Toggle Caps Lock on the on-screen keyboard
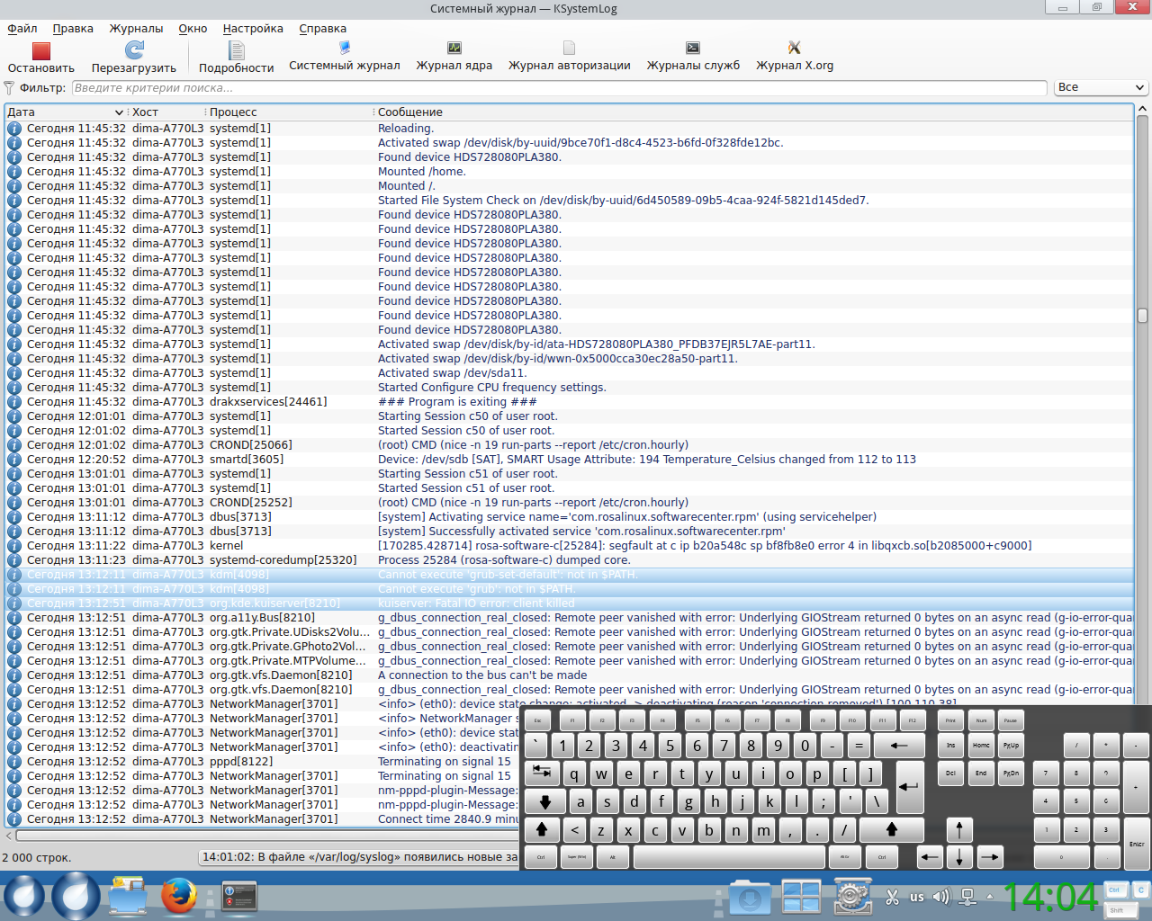 544,801
